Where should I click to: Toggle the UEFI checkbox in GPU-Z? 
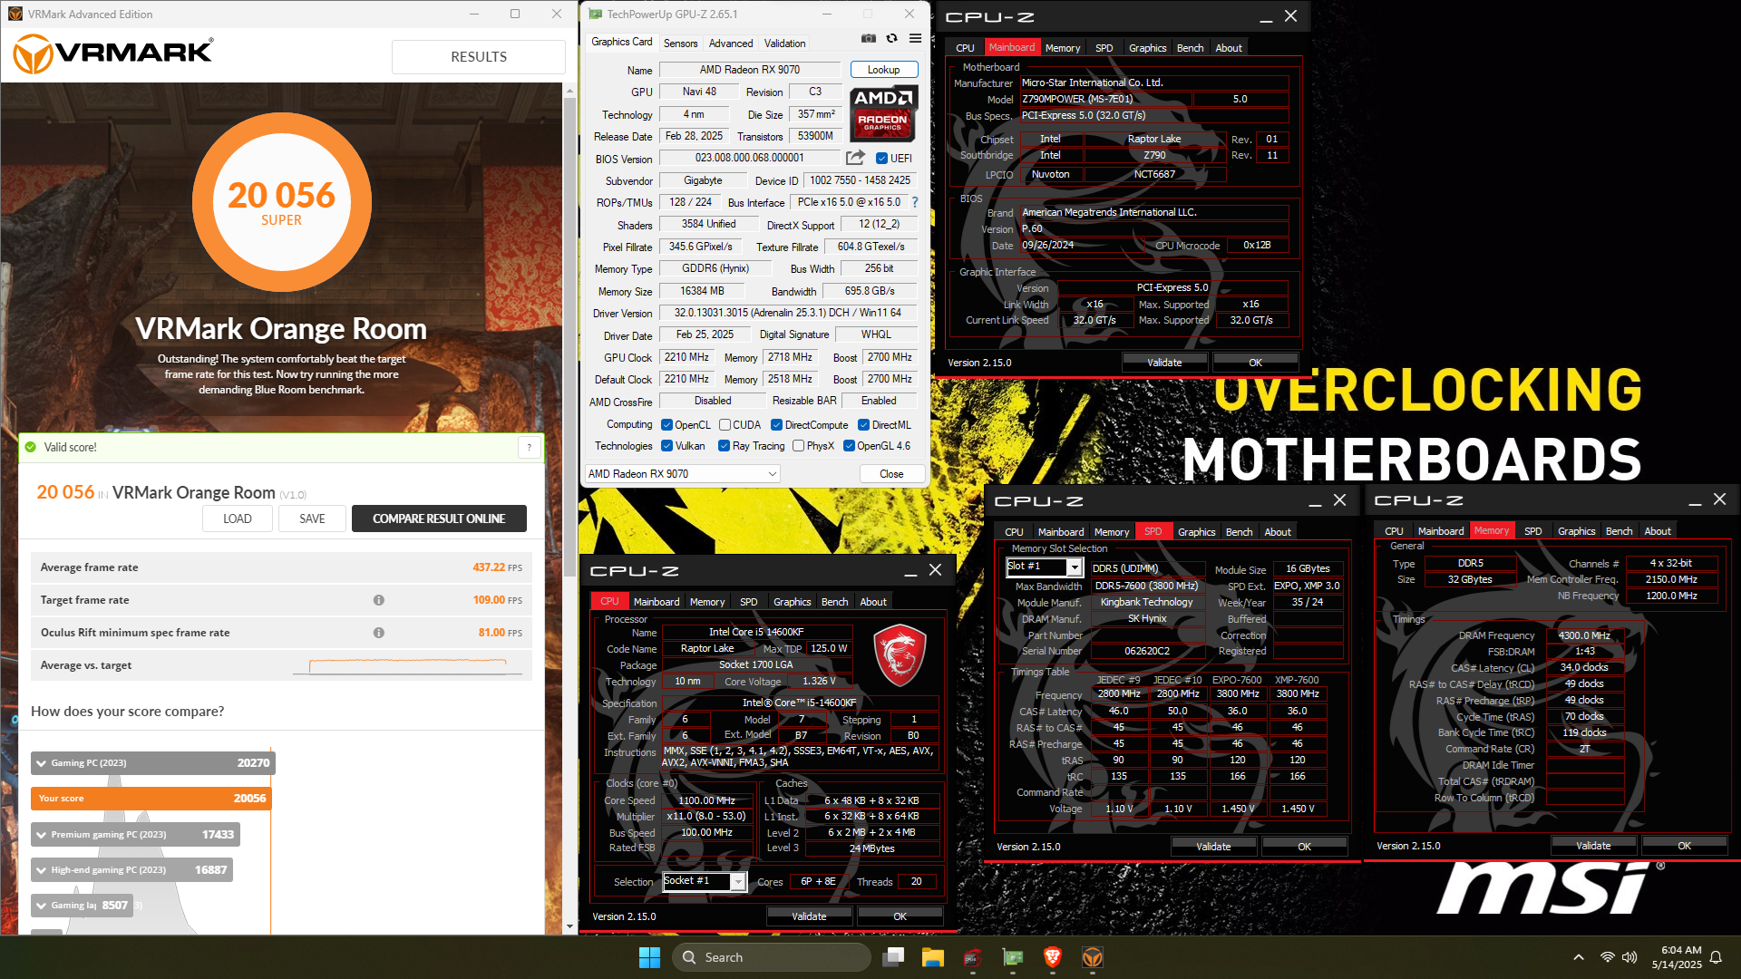click(881, 159)
